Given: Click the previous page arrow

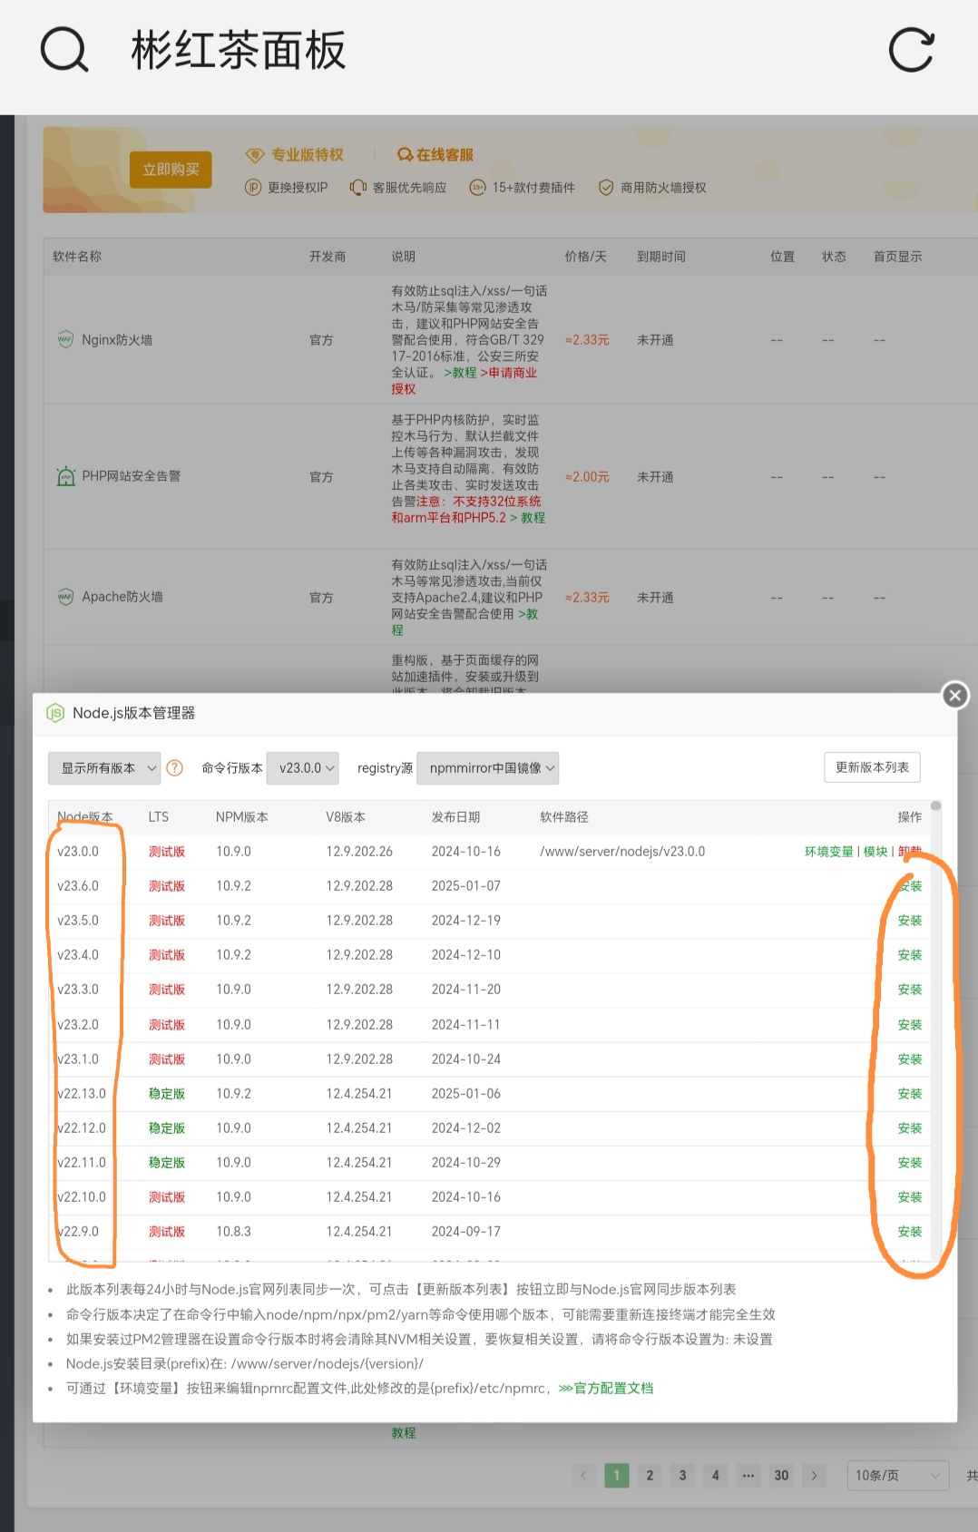Looking at the screenshot, I should [583, 1476].
